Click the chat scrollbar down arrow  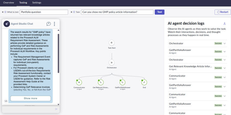(58, 104)
